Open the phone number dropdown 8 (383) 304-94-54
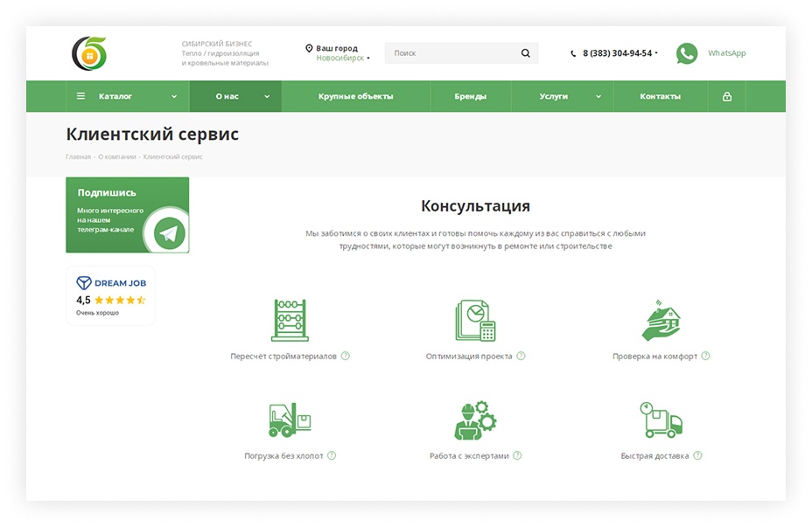This screenshot has height=527, width=812. tap(619, 53)
